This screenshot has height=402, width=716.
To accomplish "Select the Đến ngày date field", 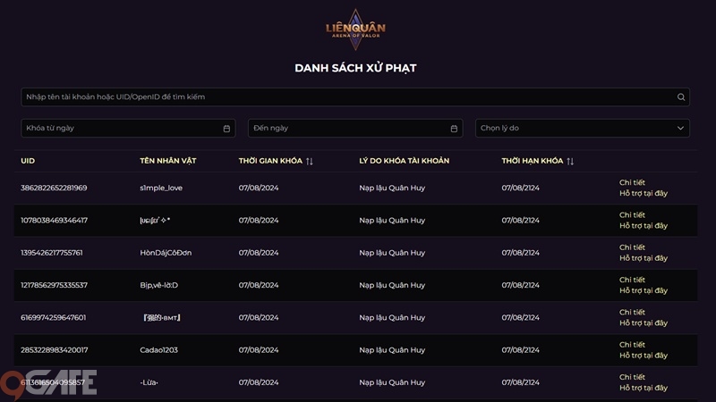I will click(x=355, y=128).
